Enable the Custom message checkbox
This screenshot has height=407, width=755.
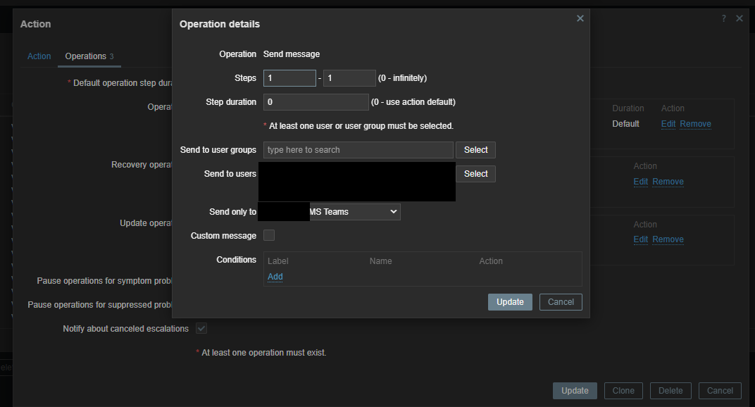click(x=269, y=235)
